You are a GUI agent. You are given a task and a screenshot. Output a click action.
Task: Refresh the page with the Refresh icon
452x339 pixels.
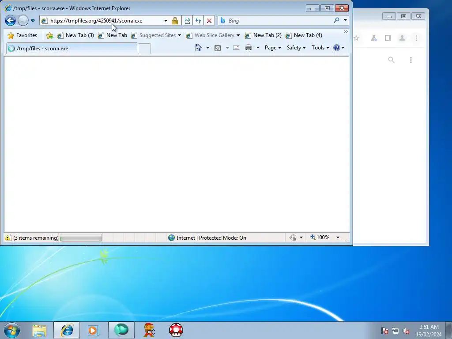[x=198, y=21]
